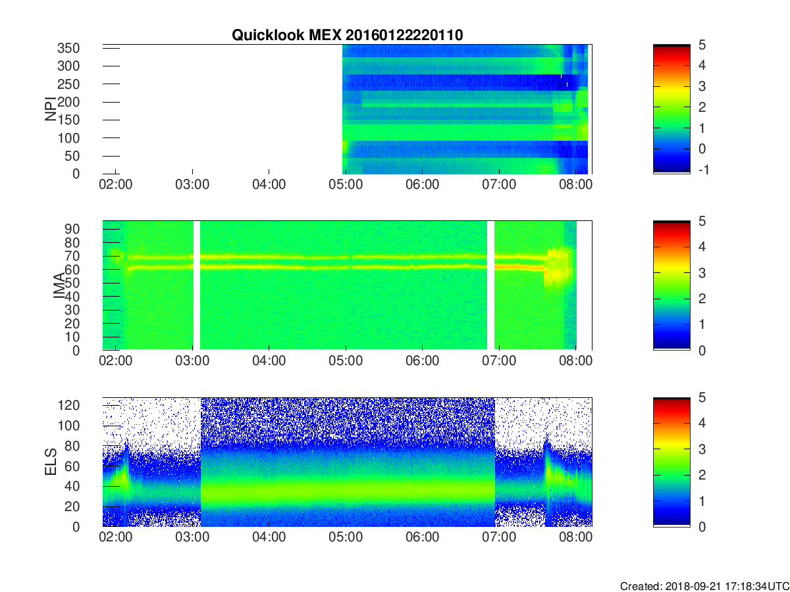Click the Created 2018-09-21 17:18:34UTC timestamp
Screen dimensions: 790x592
click(704, 585)
